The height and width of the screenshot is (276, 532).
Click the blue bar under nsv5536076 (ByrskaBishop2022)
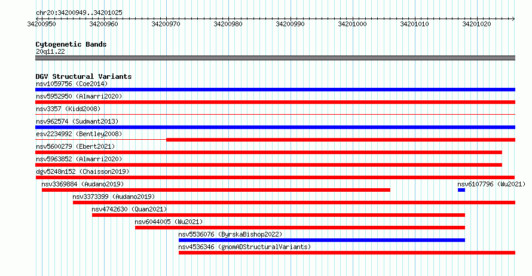click(322, 240)
